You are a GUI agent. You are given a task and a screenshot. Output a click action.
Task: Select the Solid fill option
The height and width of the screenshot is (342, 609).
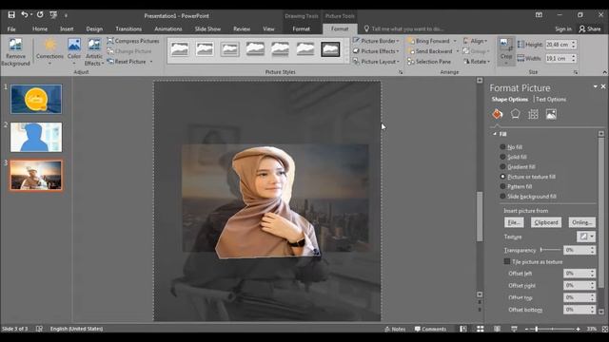(514, 157)
